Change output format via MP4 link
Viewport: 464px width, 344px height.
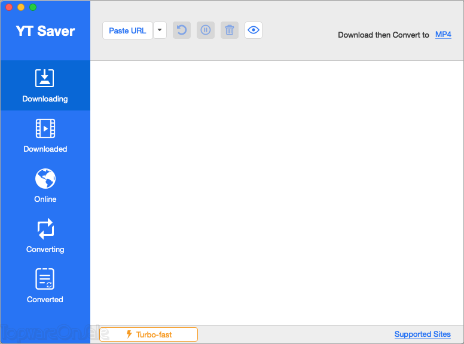coord(443,35)
